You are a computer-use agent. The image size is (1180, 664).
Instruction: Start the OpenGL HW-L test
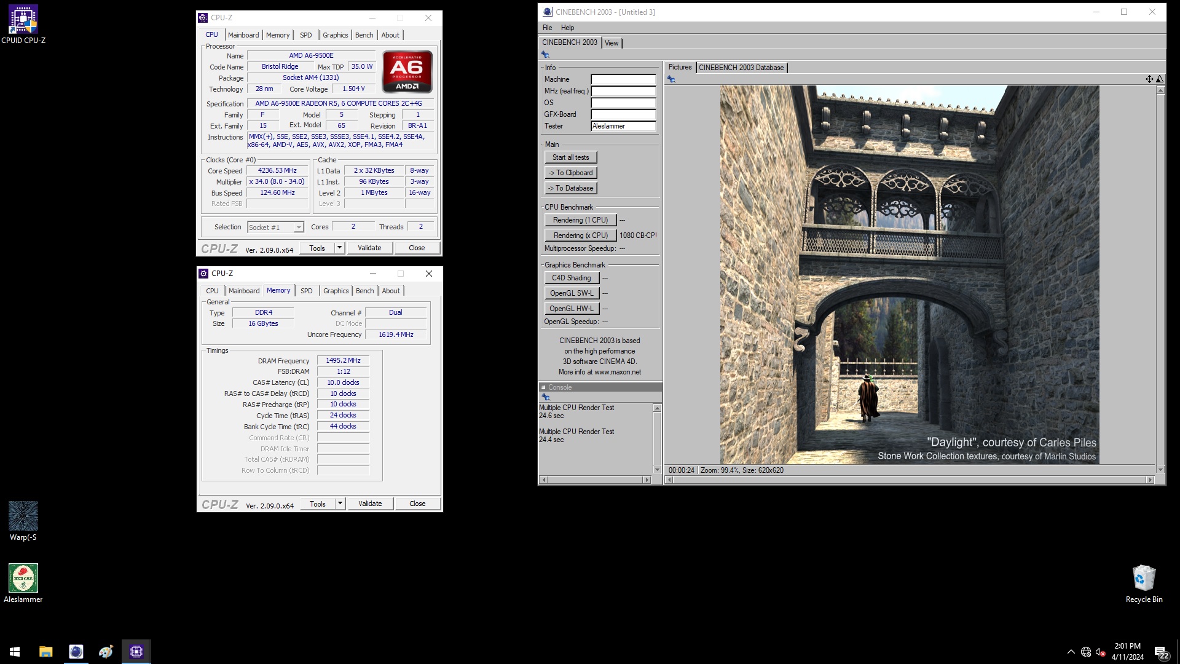pyautogui.click(x=571, y=309)
